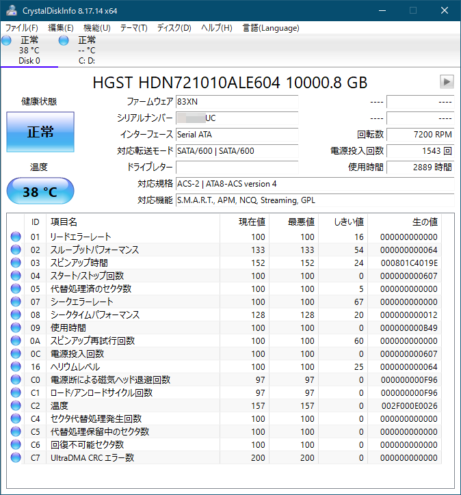
Task: Click status orb for 07 シークエラーレート
Action: (x=16, y=302)
